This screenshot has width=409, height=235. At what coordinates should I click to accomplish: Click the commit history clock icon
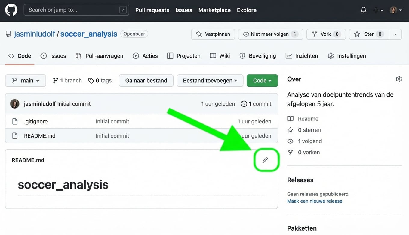click(244, 104)
